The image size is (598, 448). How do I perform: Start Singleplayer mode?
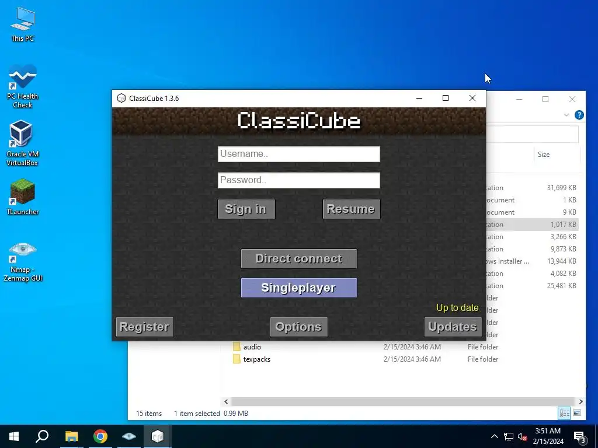tap(298, 288)
